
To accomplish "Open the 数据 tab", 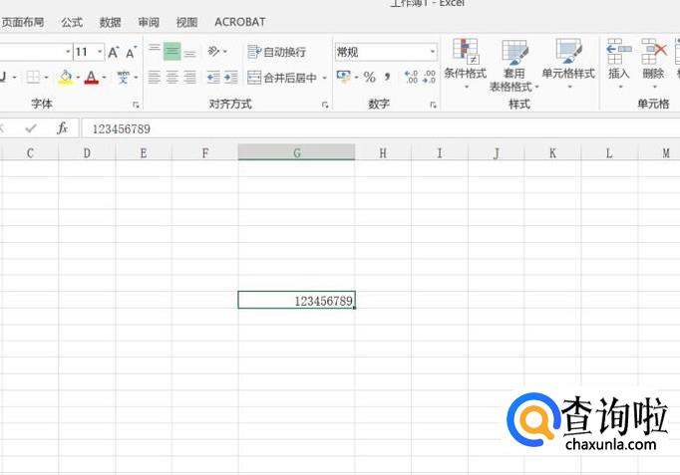I will [110, 22].
